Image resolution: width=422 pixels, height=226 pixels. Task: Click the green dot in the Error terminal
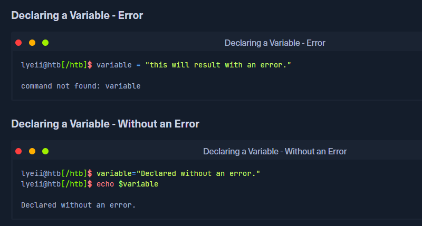(45, 43)
